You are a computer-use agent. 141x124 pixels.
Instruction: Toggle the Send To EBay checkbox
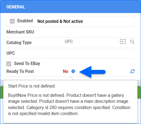9,64
